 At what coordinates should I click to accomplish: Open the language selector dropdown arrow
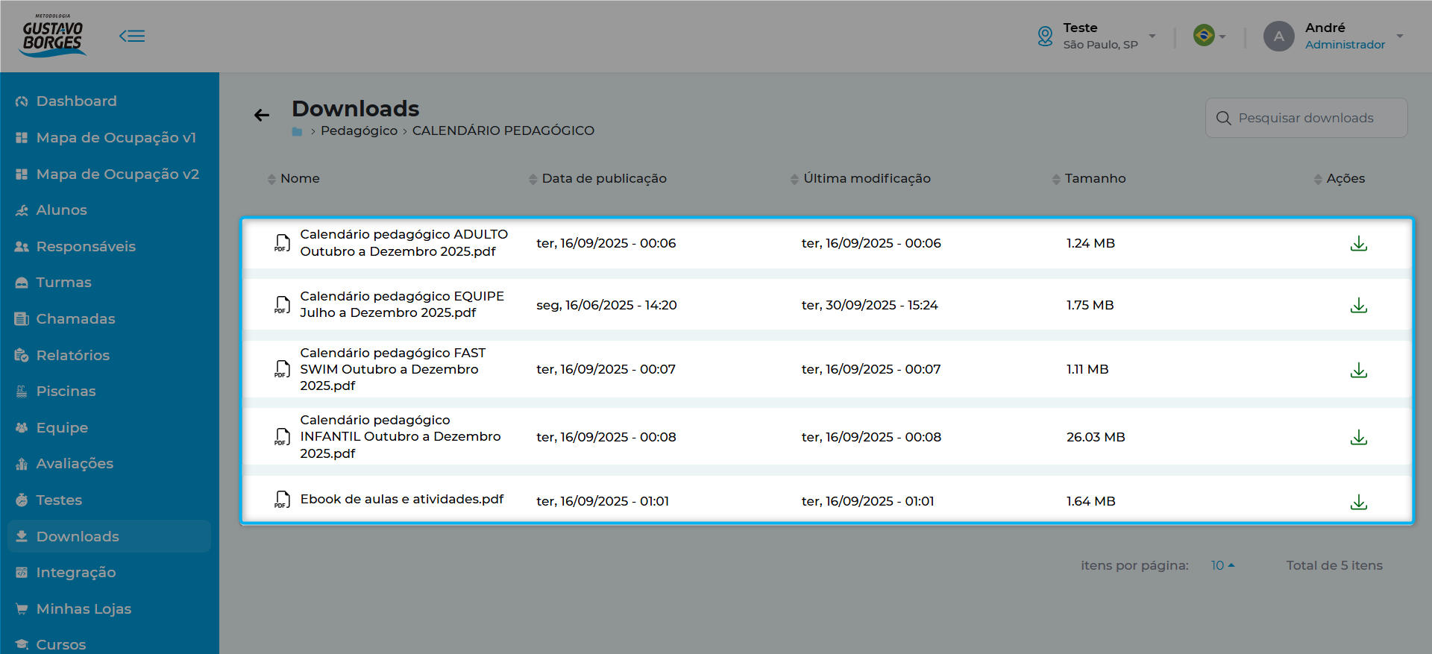coord(1222,37)
